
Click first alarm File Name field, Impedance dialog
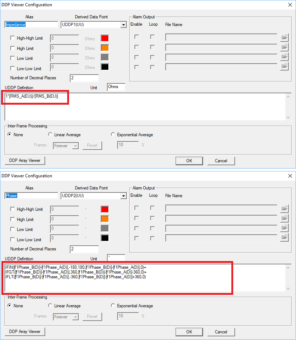click(x=221, y=37)
